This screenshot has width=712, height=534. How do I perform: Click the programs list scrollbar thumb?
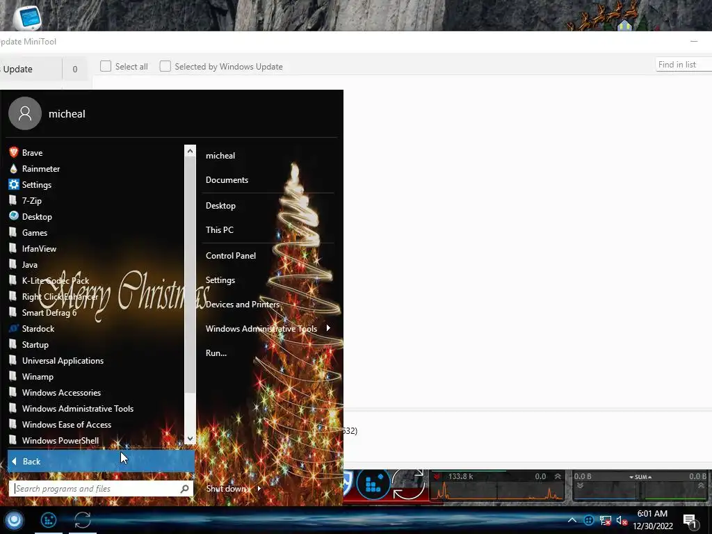point(190,275)
